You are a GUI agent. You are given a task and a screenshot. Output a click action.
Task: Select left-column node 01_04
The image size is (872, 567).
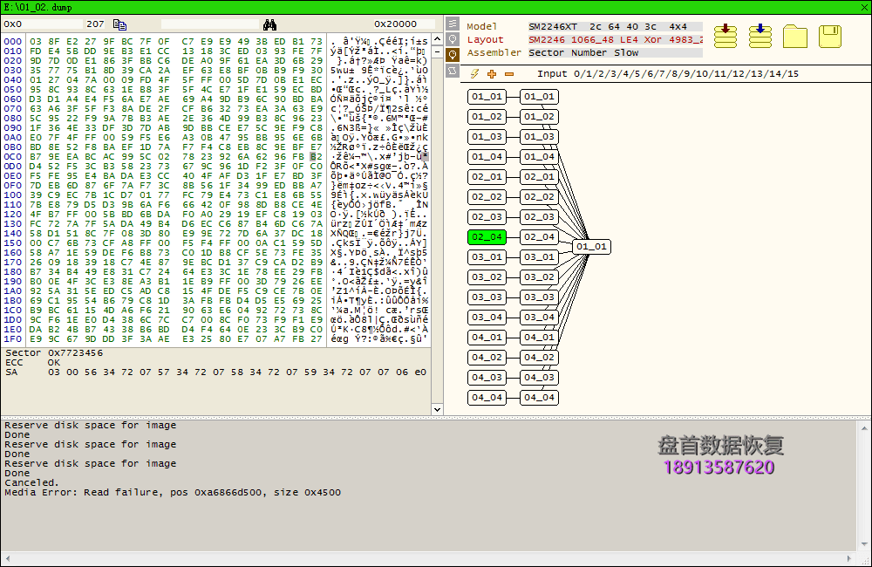click(x=487, y=156)
